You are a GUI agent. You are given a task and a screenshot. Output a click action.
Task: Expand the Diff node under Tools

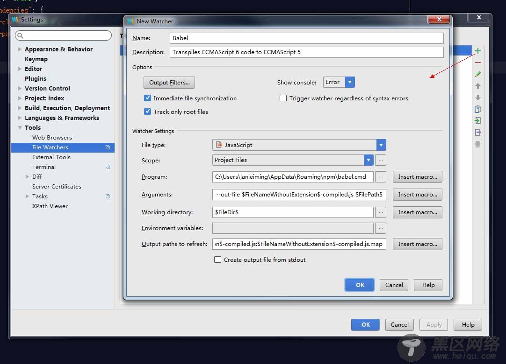pos(28,176)
